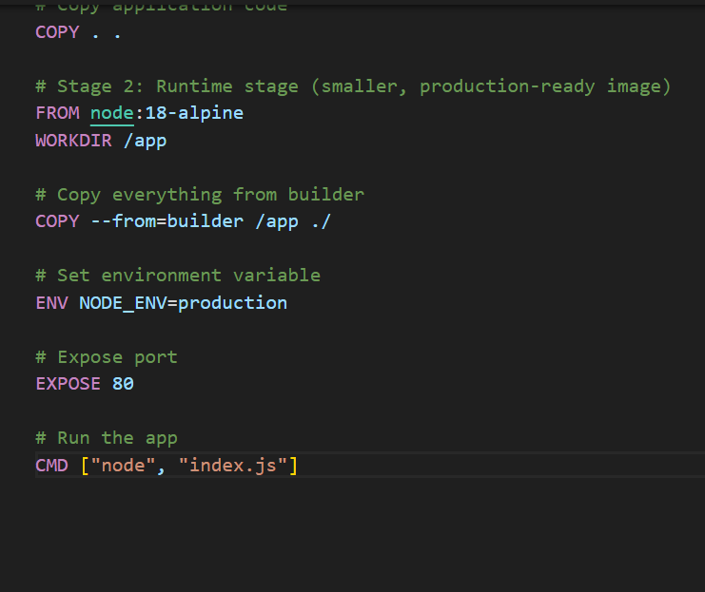Click the "/app" path after WORKDIR
Screen dimensions: 705x592
146,141
